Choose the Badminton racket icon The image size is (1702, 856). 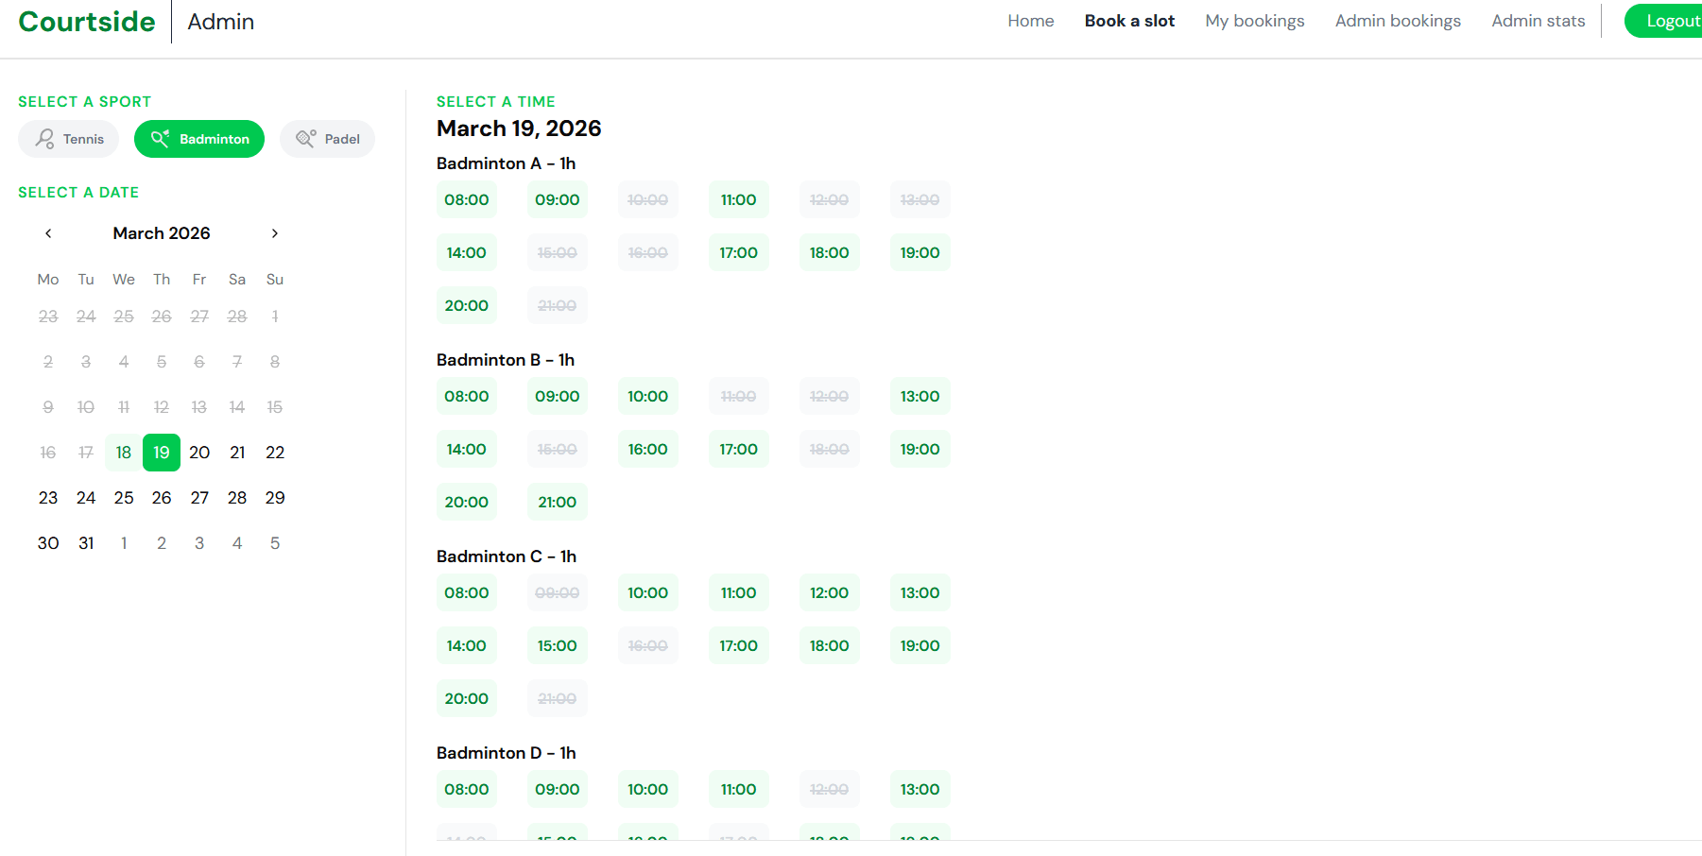tap(161, 139)
